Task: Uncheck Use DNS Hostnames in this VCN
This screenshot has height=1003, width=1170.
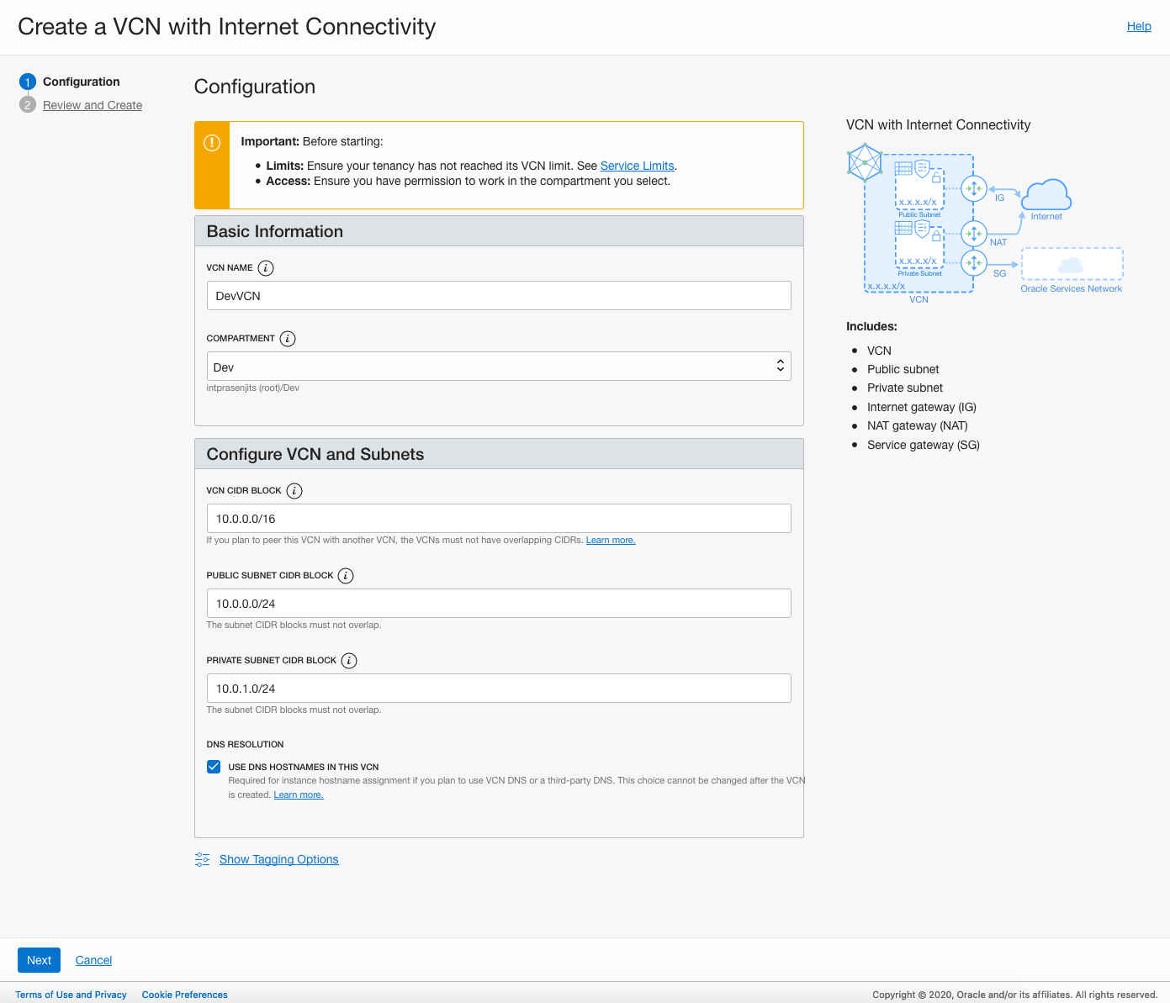Action: point(214,767)
